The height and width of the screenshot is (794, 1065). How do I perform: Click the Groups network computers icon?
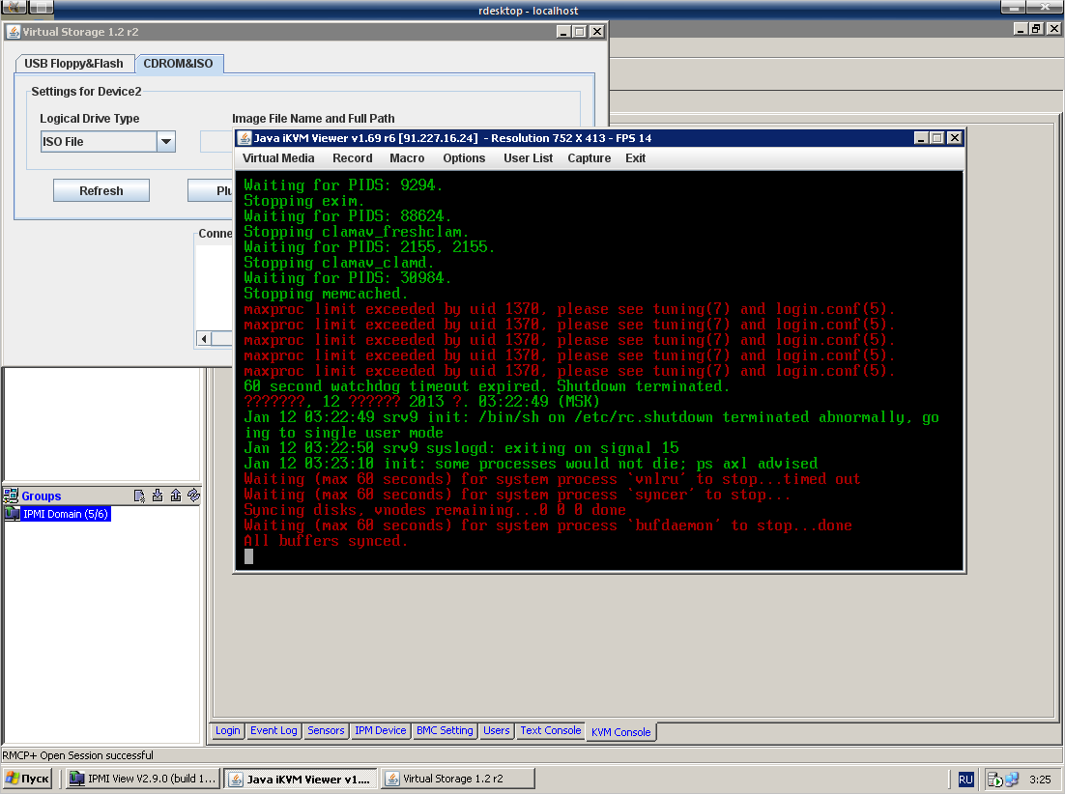click(x=11, y=496)
